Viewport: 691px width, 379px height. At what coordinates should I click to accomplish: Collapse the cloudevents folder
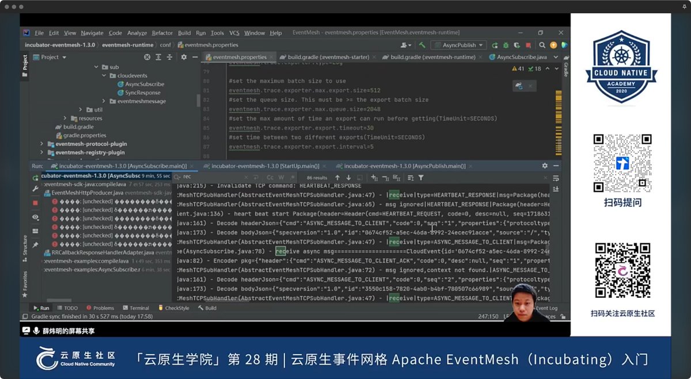(105, 75)
